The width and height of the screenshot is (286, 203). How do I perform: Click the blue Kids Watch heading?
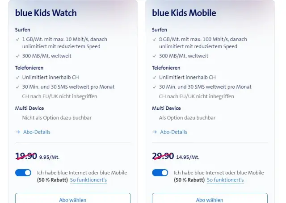coord(46,13)
